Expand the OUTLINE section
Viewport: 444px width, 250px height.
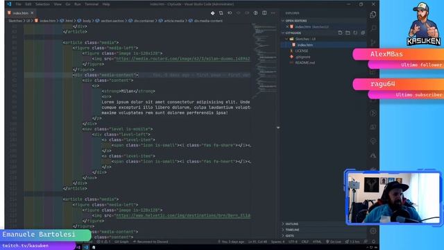point(291,224)
